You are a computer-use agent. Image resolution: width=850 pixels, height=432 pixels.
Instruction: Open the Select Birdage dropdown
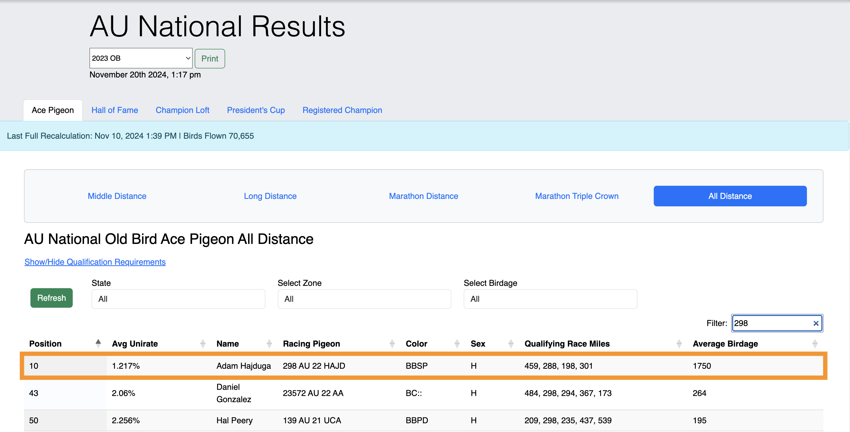[x=550, y=299]
